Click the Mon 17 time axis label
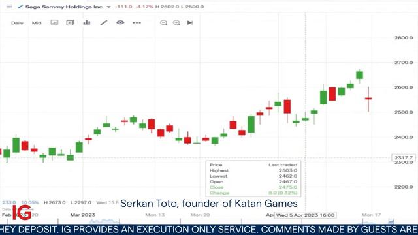 (372, 215)
